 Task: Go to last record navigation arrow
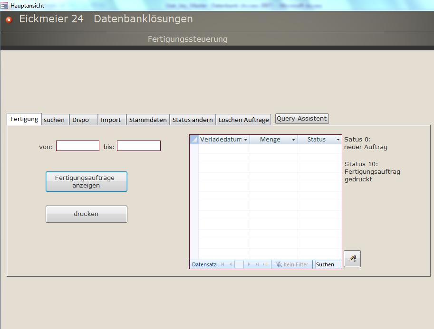point(257,264)
